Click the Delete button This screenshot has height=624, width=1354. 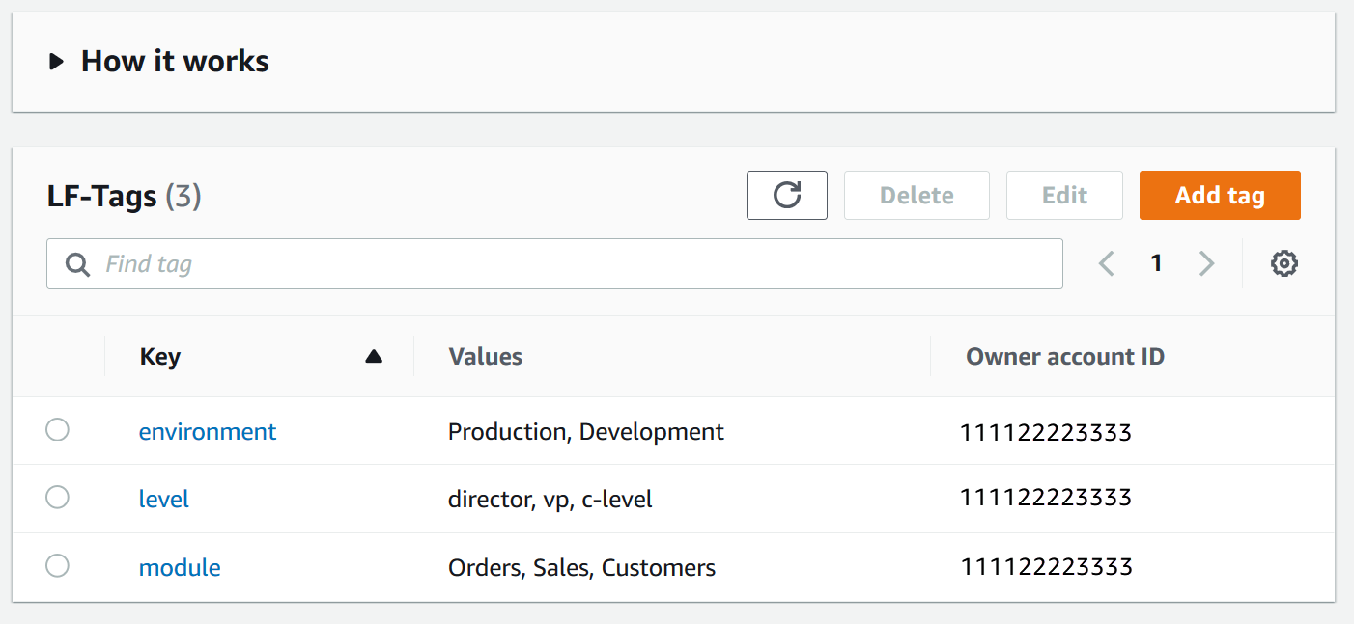917,195
